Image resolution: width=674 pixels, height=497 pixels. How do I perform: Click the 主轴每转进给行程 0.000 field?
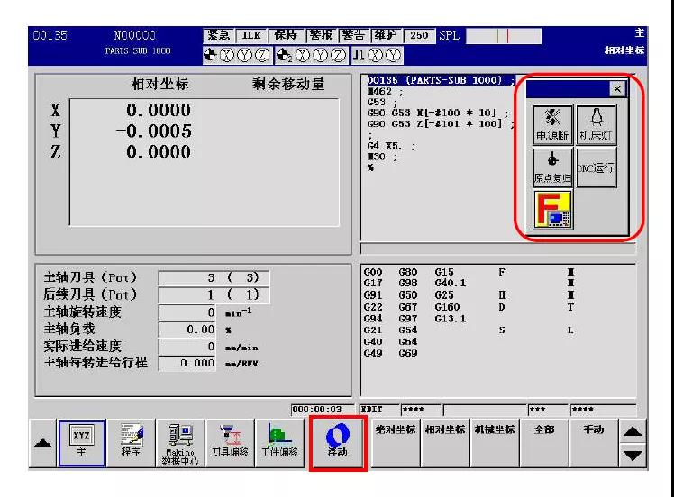(187, 363)
